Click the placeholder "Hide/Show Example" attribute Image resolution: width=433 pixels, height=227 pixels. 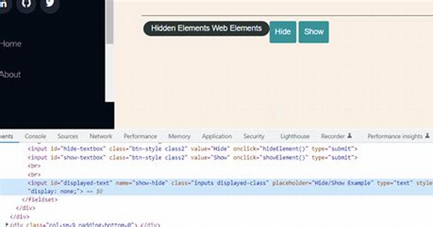point(323,183)
